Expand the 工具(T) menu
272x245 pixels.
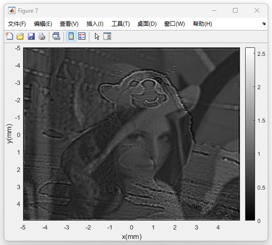tap(120, 24)
